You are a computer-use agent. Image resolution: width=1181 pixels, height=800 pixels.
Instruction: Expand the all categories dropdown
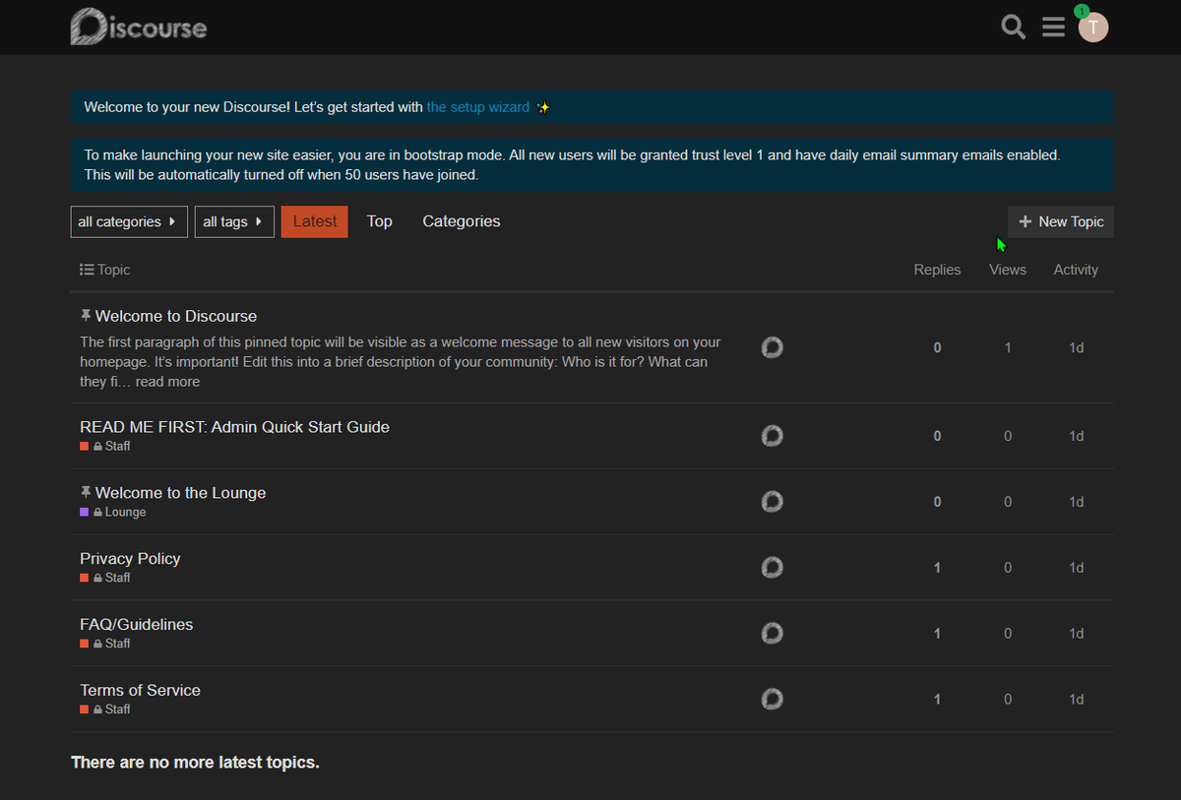[x=129, y=221]
